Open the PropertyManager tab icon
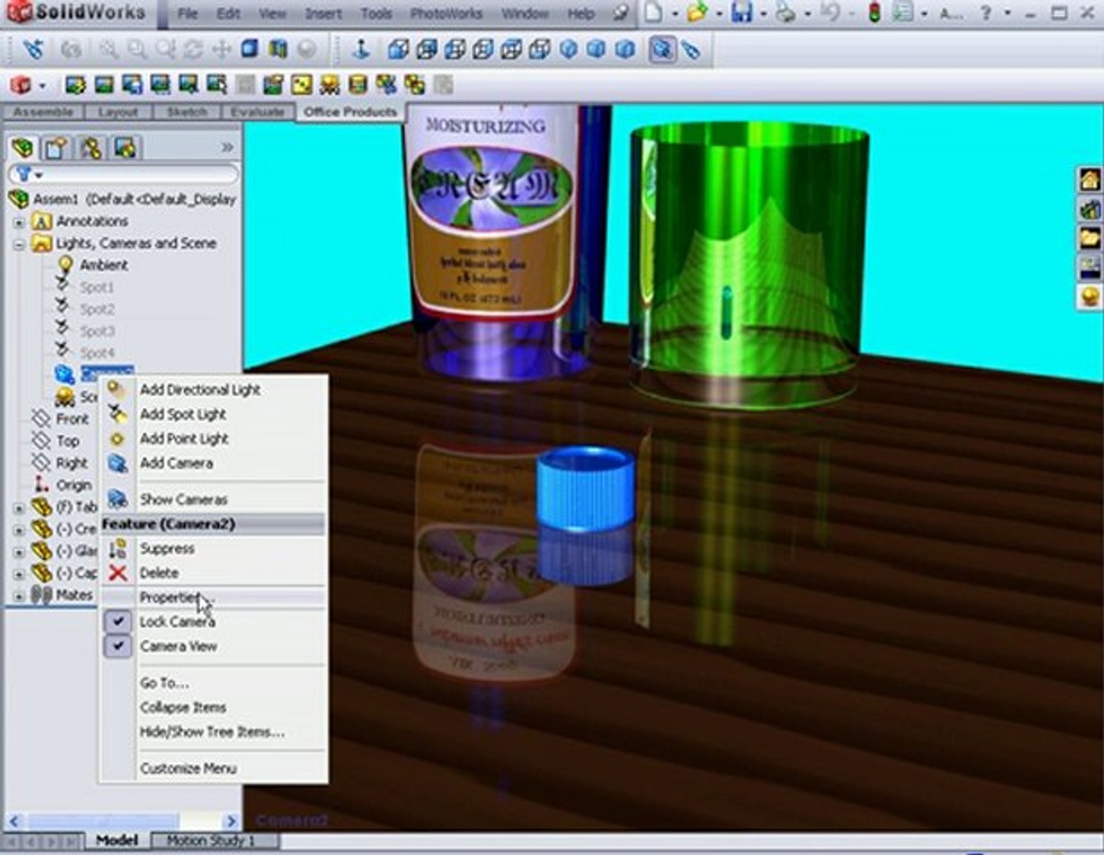1104x855 pixels. point(56,147)
